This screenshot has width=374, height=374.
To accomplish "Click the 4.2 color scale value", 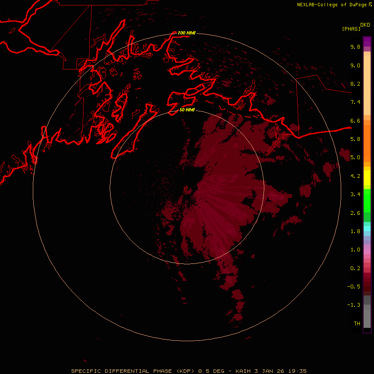I will click(355, 176).
